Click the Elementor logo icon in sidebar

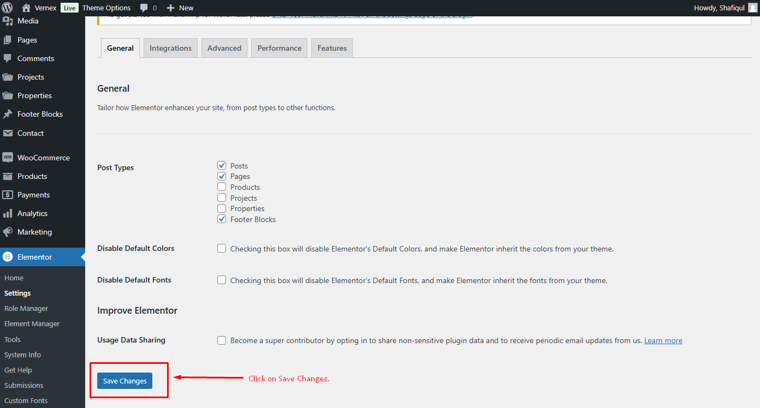(x=8, y=257)
